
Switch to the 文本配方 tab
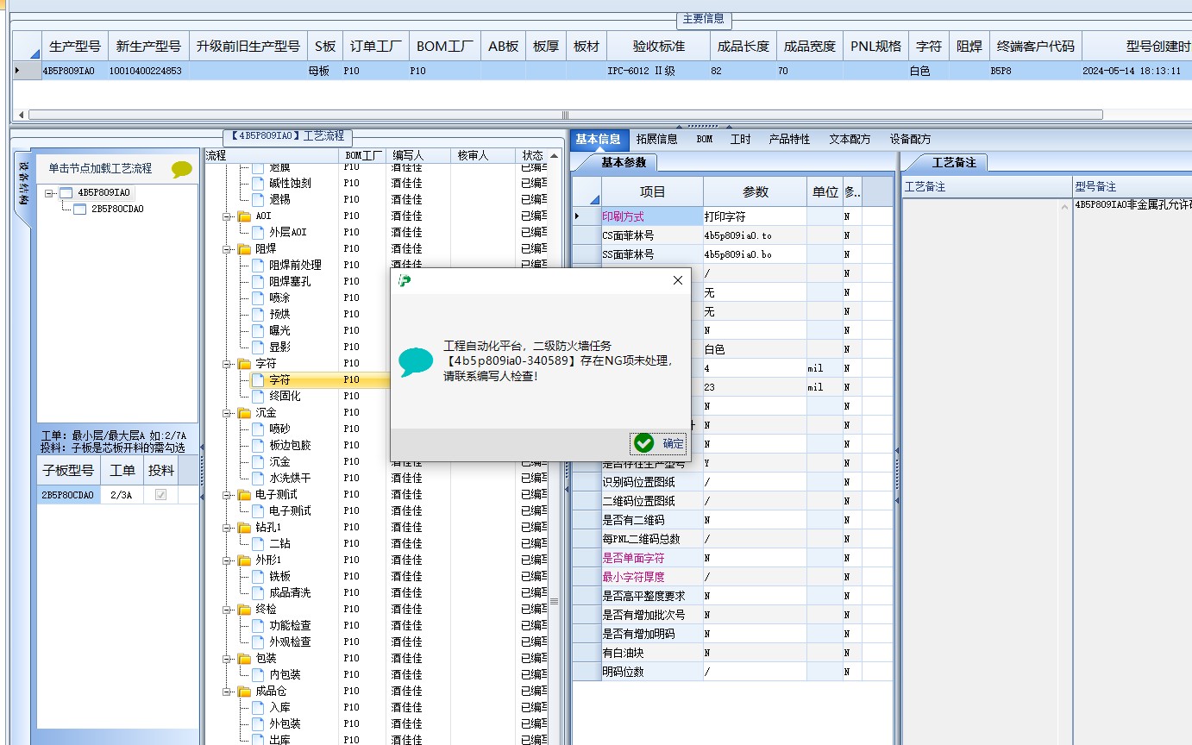(850, 139)
